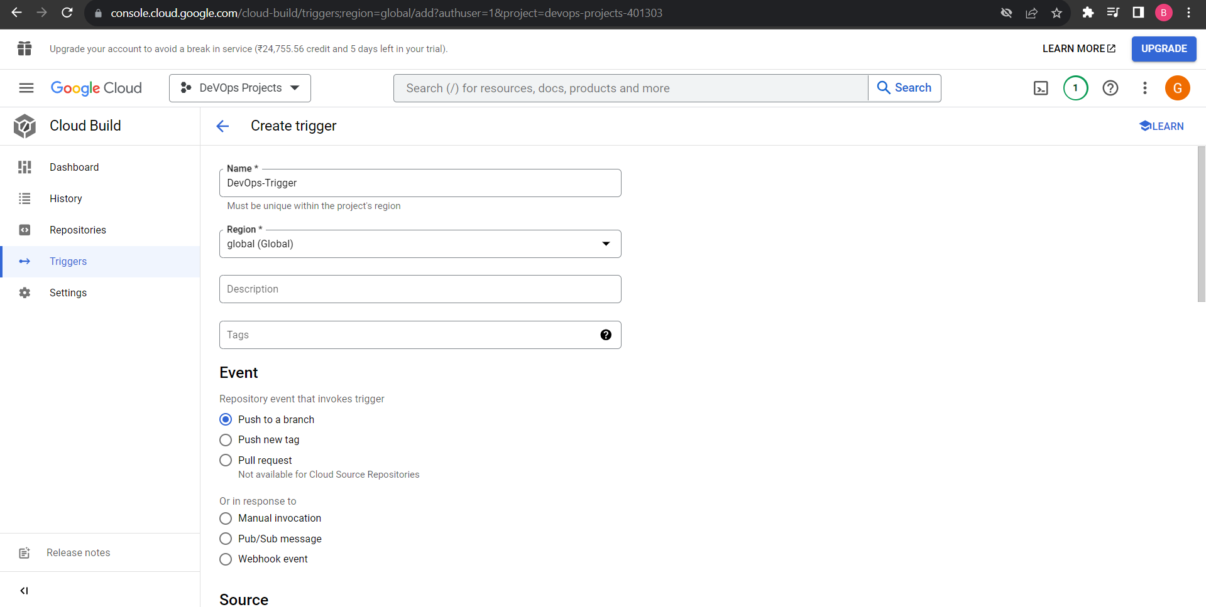Click the Tags field help icon
Image resolution: width=1206 pixels, height=607 pixels.
[606, 335]
